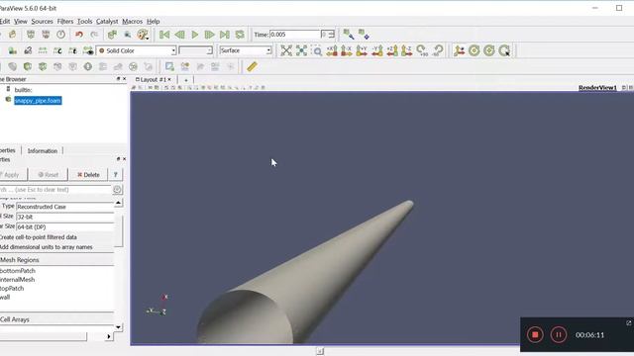Viewport: 634px width, 356px height.
Task: Jump to the last time step
Action: click(225, 35)
